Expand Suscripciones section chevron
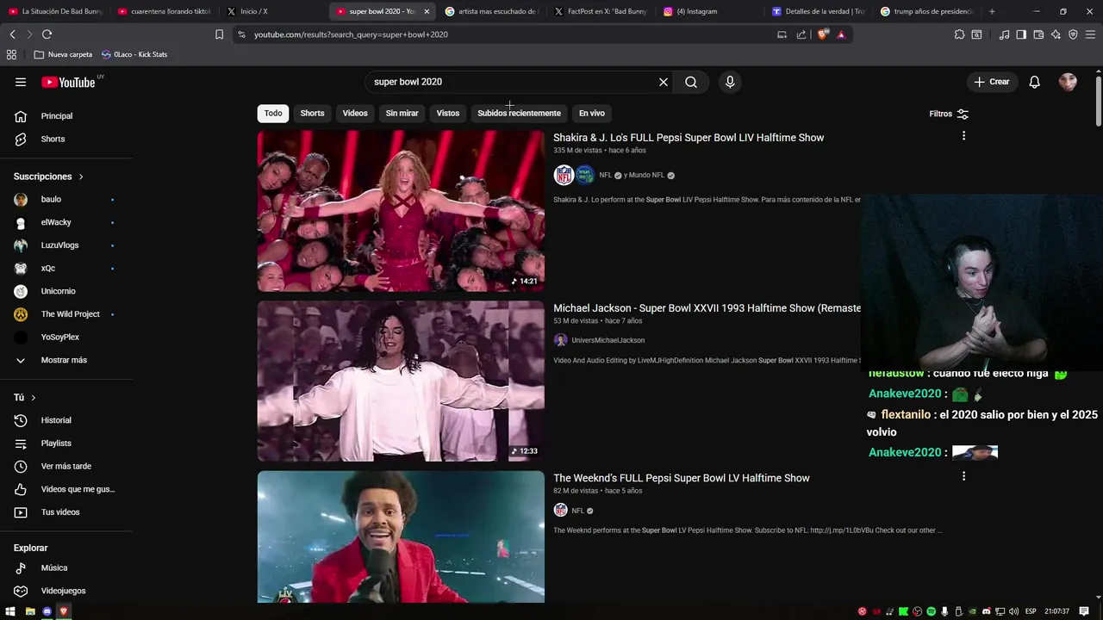1103x620 pixels. (81, 177)
